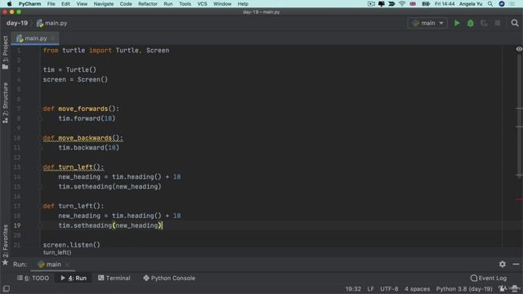Open Search Everywhere magnifier in toolbar
This screenshot has height=294, width=523.
coord(515,23)
